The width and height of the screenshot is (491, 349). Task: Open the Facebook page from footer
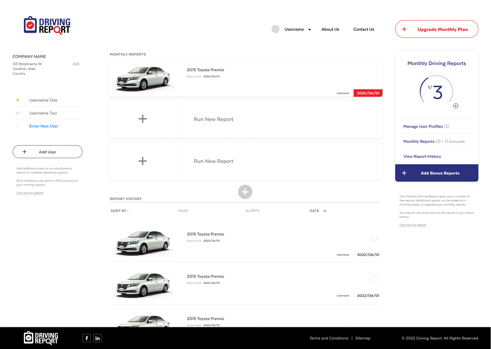(87, 338)
